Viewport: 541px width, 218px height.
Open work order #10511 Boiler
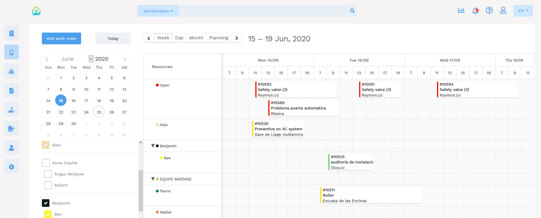371,195
